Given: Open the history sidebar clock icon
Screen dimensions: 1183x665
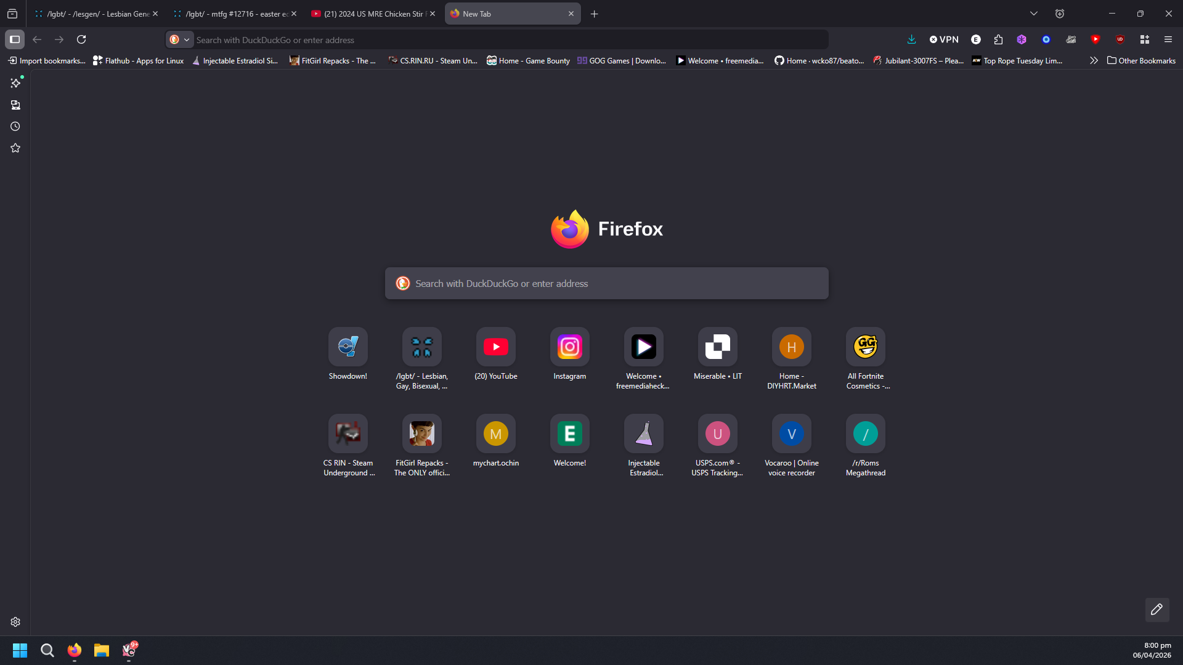Looking at the screenshot, I should pyautogui.click(x=15, y=126).
